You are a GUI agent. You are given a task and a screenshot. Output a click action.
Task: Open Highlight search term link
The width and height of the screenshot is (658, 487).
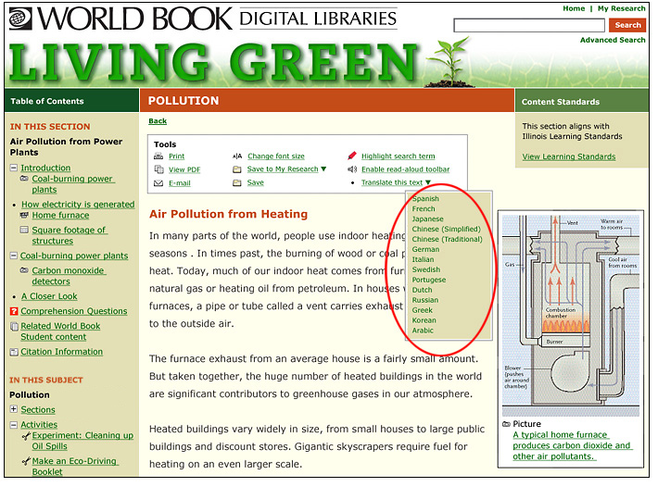coord(399,156)
